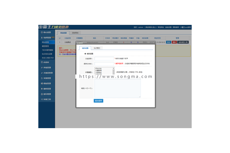Click the blue 提交保存 button
The height and width of the screenshot is (153, 230).
99,101
